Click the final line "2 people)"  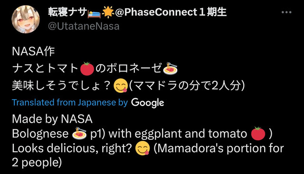click(37, 163)
